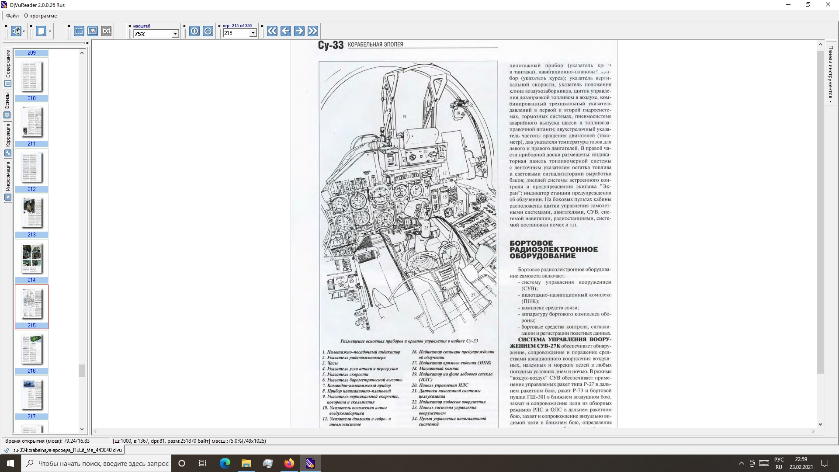Screen dimensions: 839x472
Task: Open the Windows notification center
Action: pos(825,463)
